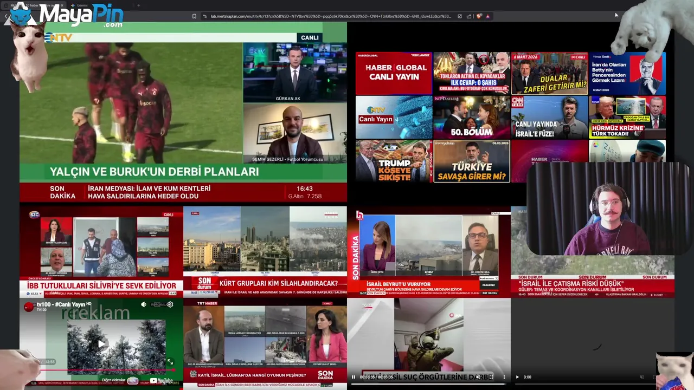Click the tv100 channel avatar icon
Viewport: 694px width, 390px height.
[29, 307]
